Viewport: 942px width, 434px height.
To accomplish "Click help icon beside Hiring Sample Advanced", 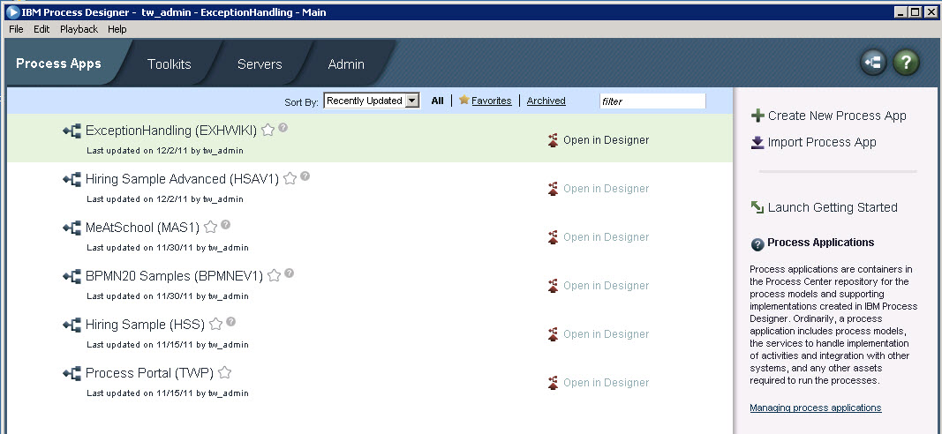I will 305,176.
